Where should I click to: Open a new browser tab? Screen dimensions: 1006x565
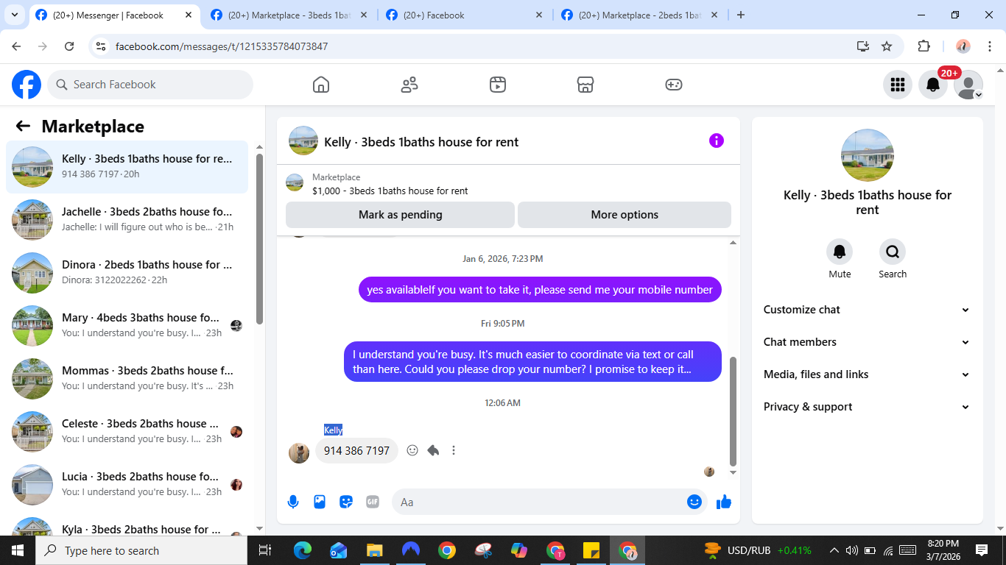point(741,15)
